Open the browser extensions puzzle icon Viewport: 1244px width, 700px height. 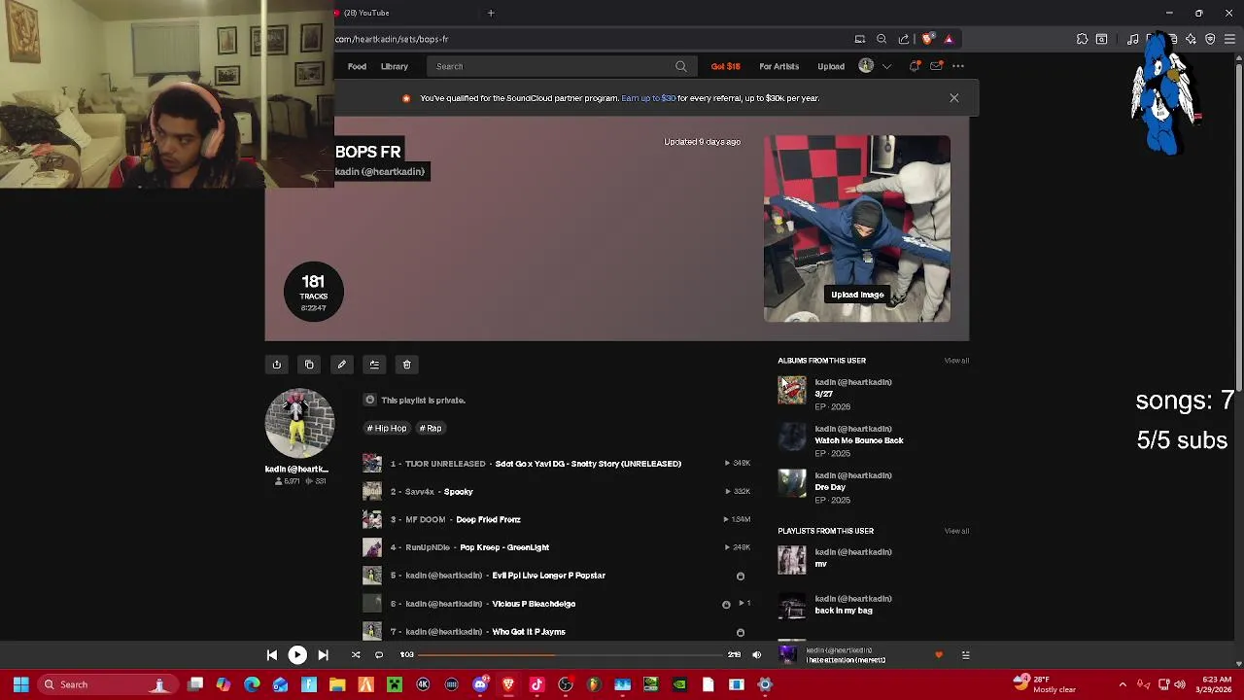pos(1082,39)
